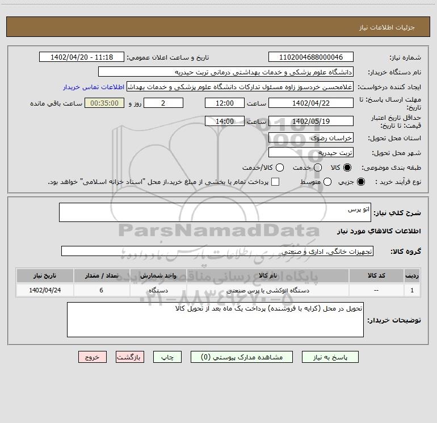Click the جزئیات اطلاعات نیاز header title

(386, 27)
